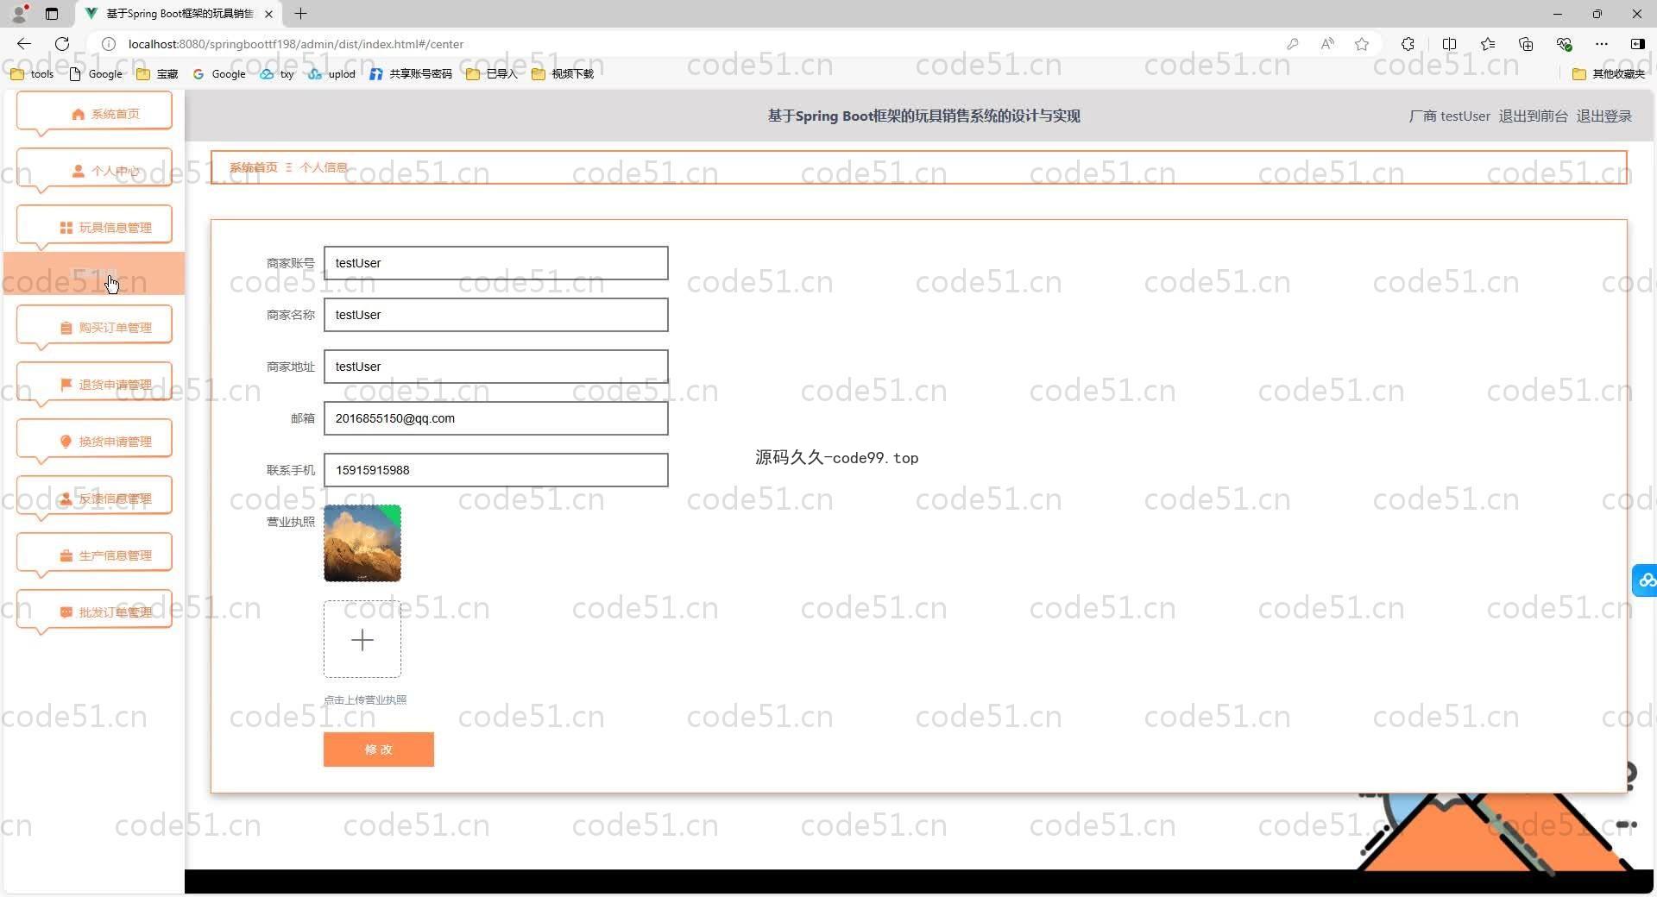Open the 共享账号密码 bookmark
The height and width of the screenshot is (897, 1657).
click(411, 74)
